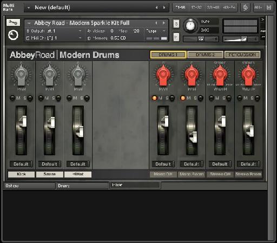Click the Snare channel label button
277x243 pixels.
(x=50, y=174)
